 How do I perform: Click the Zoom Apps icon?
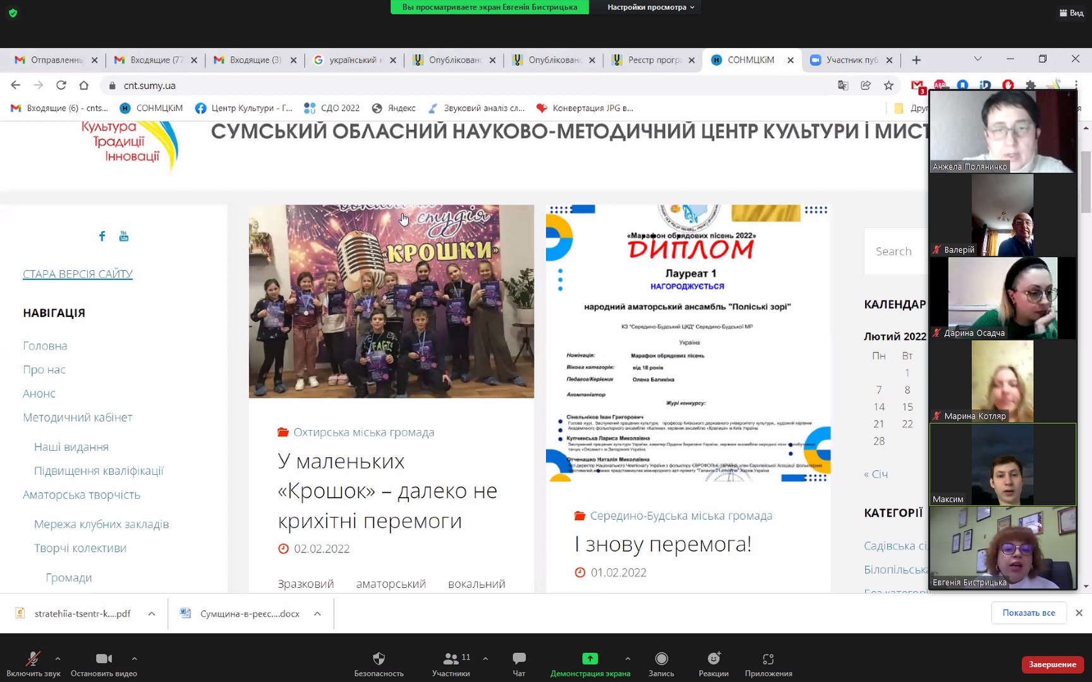coord(768,659)
